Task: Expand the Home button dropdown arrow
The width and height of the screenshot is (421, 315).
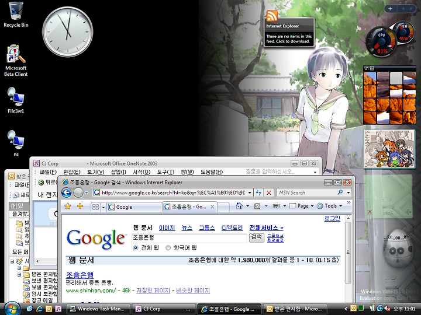Action: click(247, 206)
